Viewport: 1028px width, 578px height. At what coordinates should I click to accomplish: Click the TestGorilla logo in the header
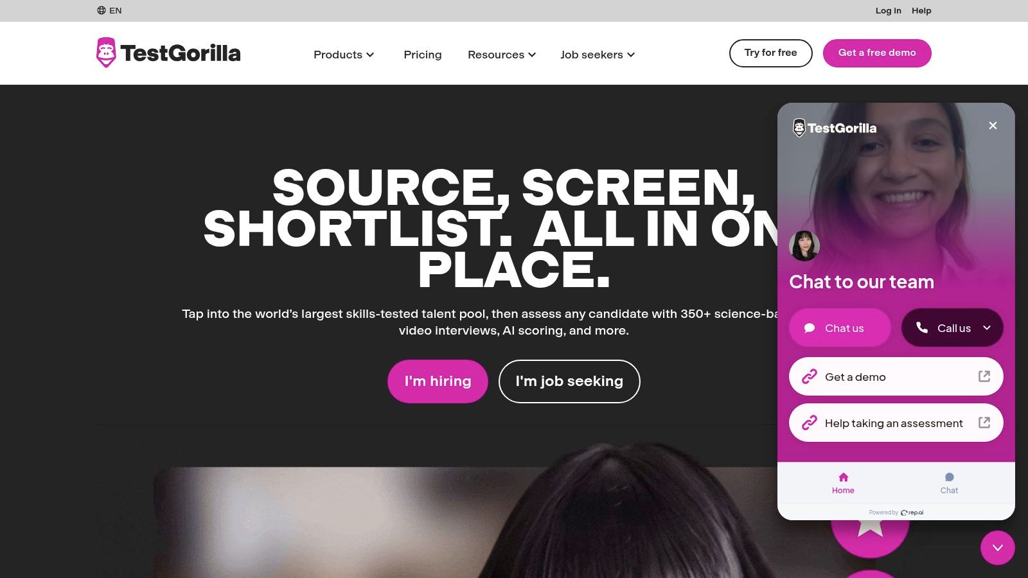(168, 53)
